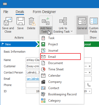
Task: Choose Project from the dropdown menu
Action: (x=62, y=44)
